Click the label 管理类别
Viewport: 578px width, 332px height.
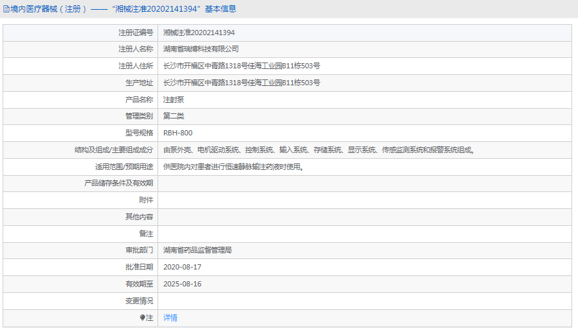[139, 116]
